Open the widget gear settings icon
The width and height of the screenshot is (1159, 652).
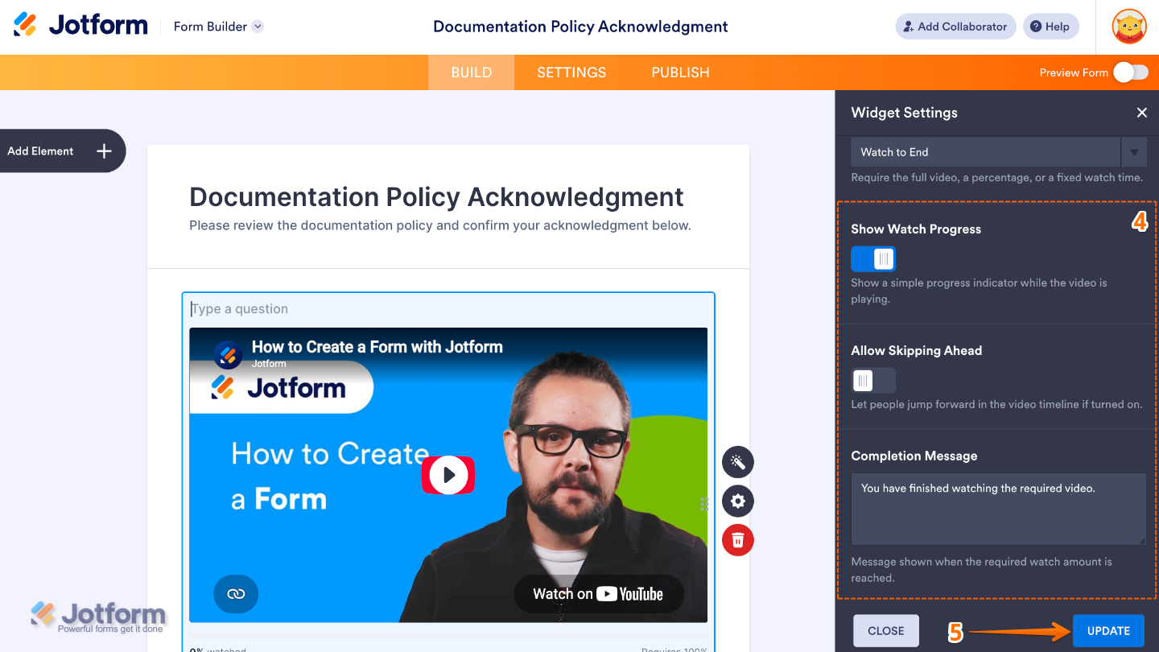(x=738, y=501)
